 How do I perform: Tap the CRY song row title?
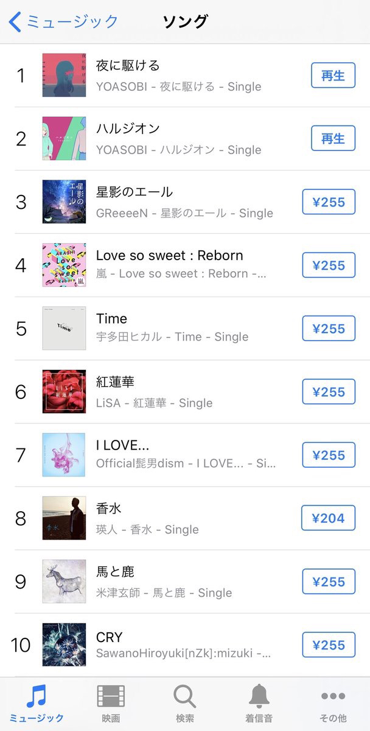[110, 637]
